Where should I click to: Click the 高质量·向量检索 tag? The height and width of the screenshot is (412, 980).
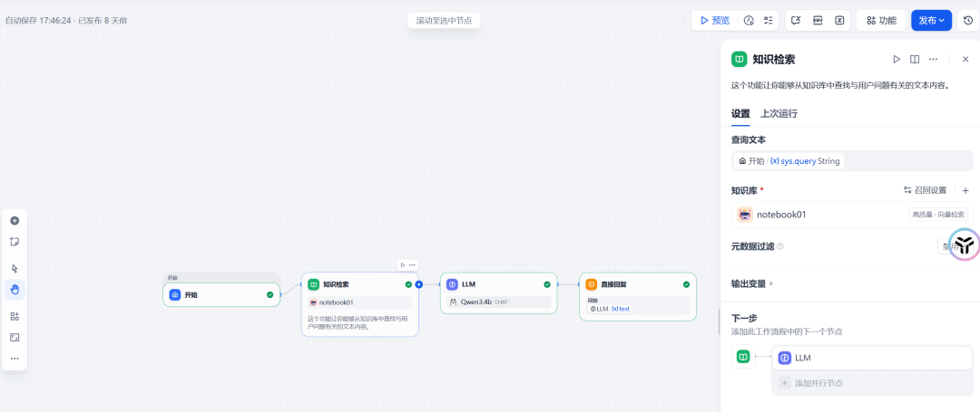[938, 215]
